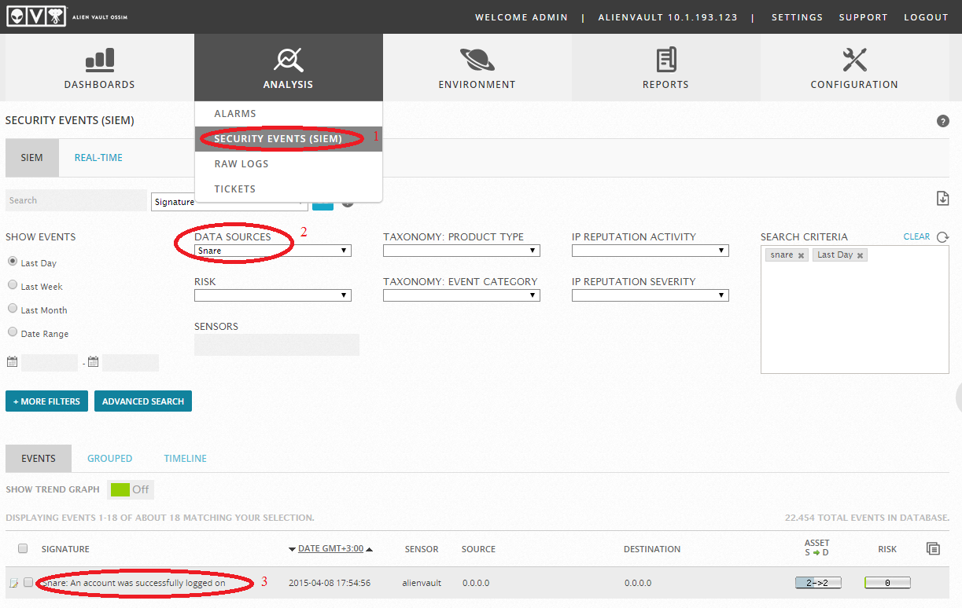Viewport: 962px width, 608px height.
Task: Open the end date calendar icon
Action: [93, 362]
